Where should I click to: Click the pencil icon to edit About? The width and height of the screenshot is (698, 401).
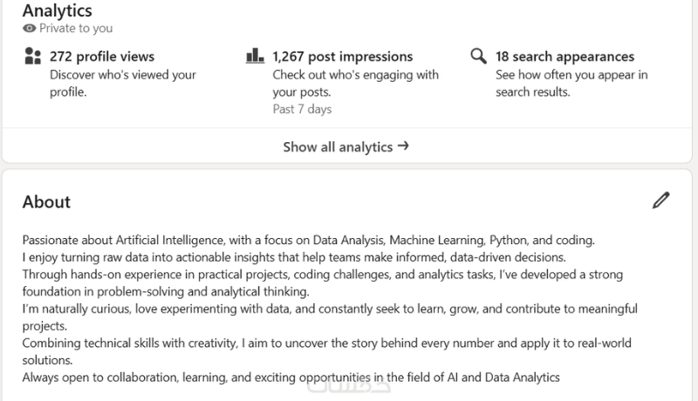(661, 200)
